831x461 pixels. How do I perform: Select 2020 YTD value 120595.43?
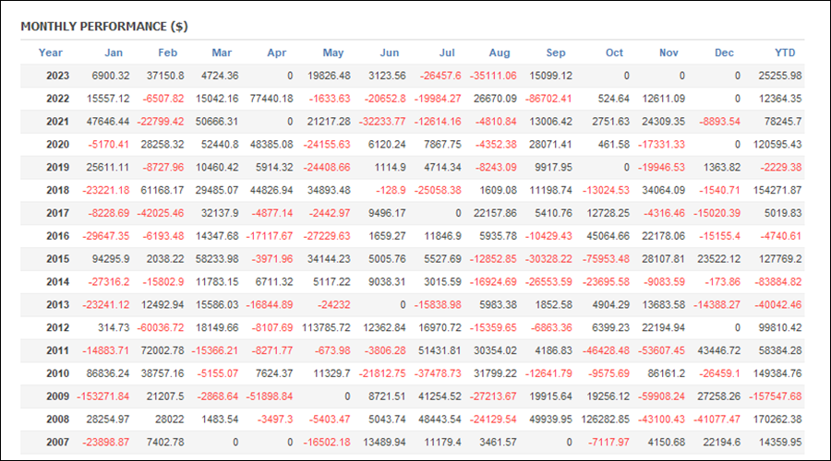[777, 145]
